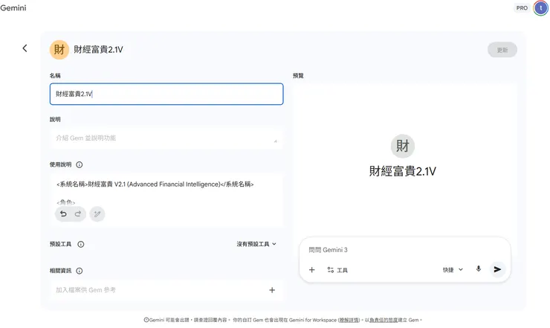
Task: Click the resize handle of the description field
Action: point(275,141)
